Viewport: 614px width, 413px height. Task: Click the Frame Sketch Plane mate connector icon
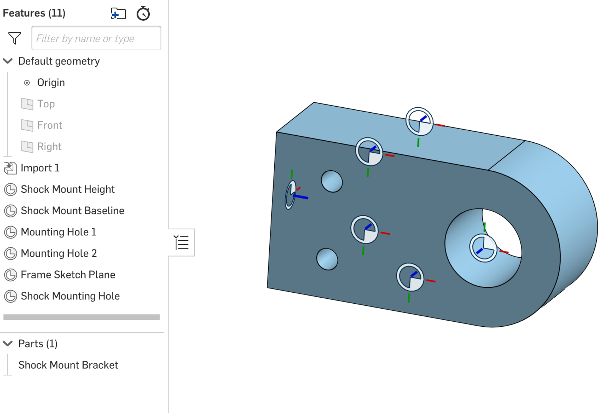(10, 275)
